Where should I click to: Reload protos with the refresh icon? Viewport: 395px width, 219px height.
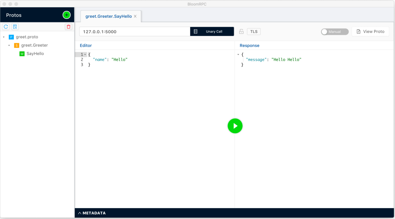pyautogui.click(x=6, y=27)
